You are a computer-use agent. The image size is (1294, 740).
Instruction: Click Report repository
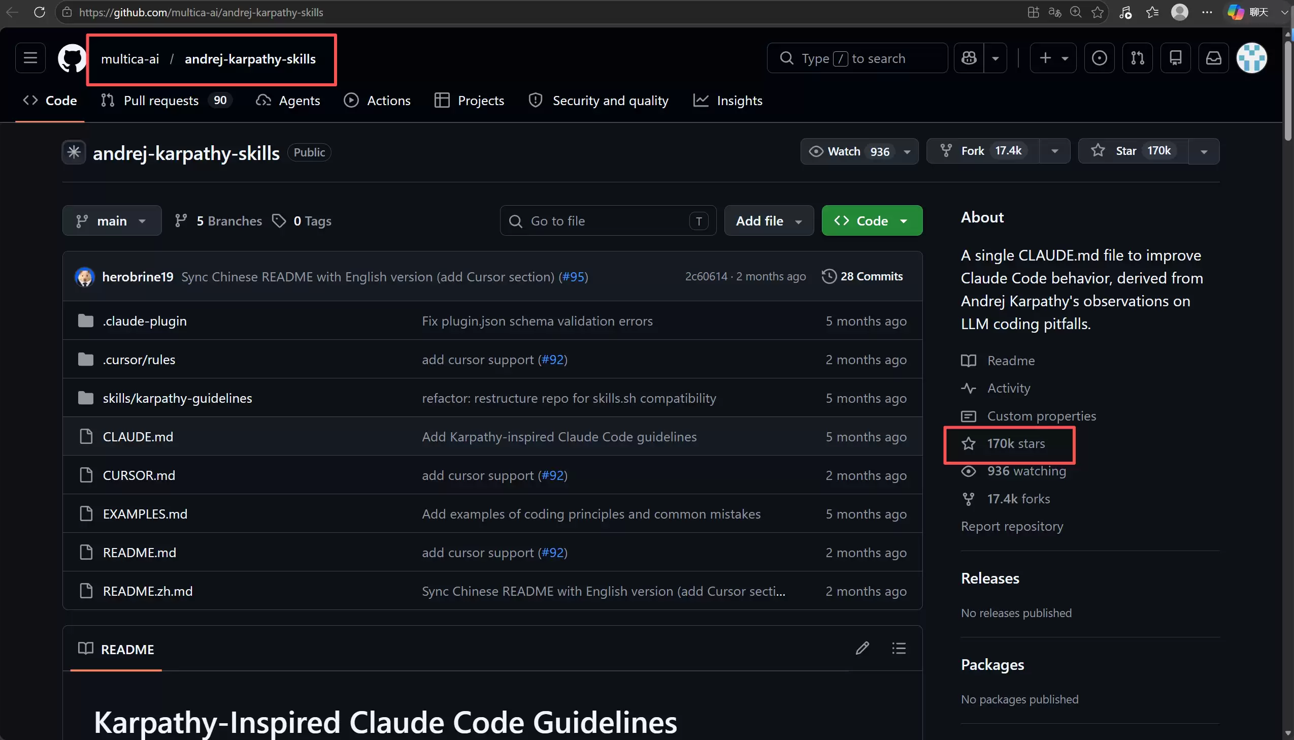pos(1012,527)
